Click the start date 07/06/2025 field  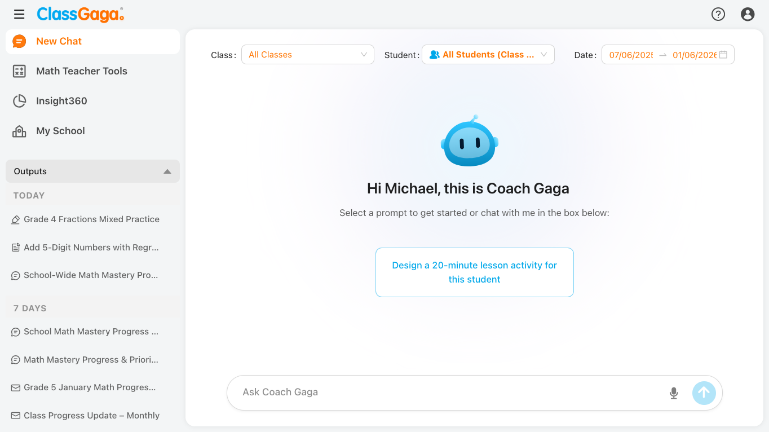(x=631, y=55)
